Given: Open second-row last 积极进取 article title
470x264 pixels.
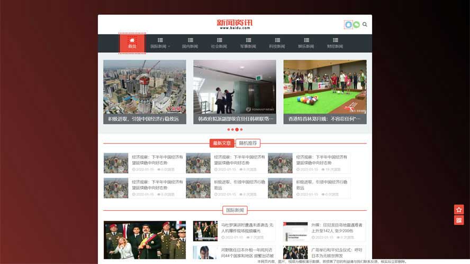Looking at the screenshot, I should 322,185.
